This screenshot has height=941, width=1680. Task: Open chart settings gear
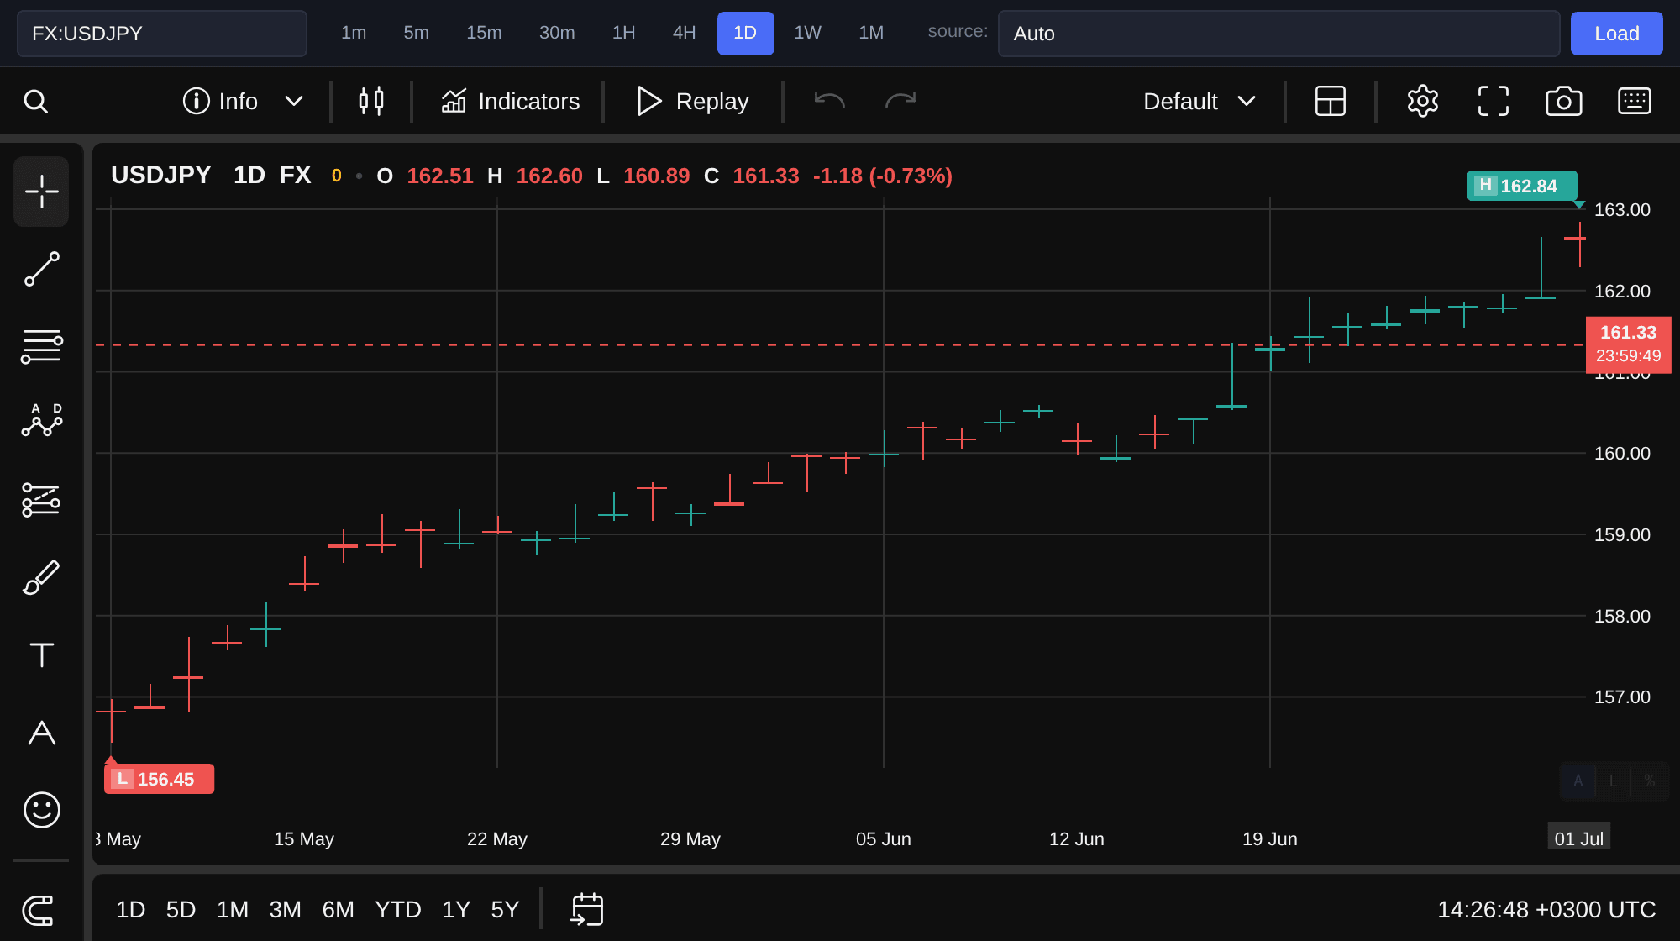point(1423,102)
